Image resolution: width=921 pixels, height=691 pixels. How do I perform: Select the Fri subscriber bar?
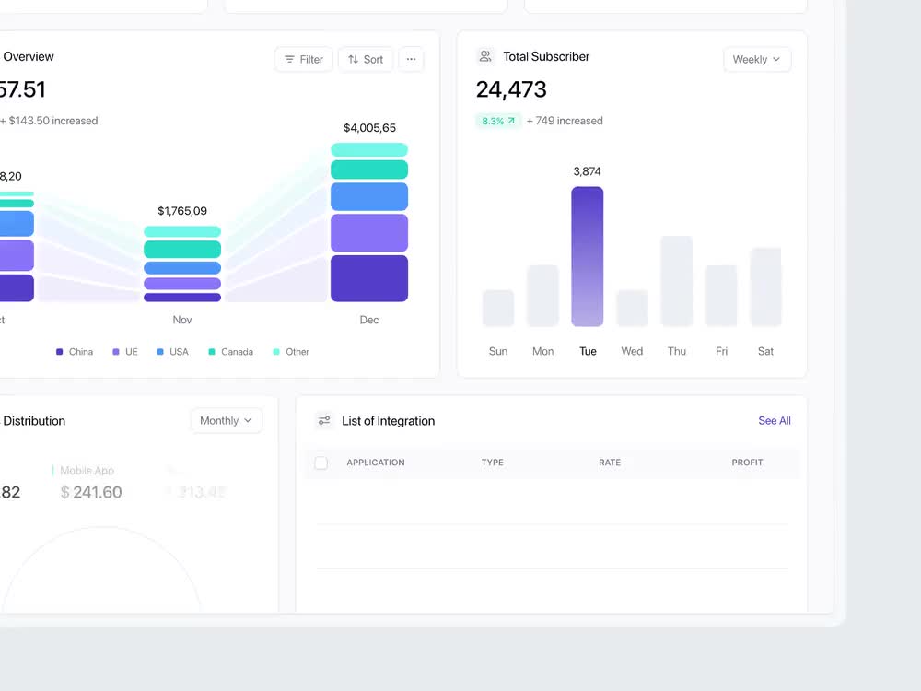721,296
